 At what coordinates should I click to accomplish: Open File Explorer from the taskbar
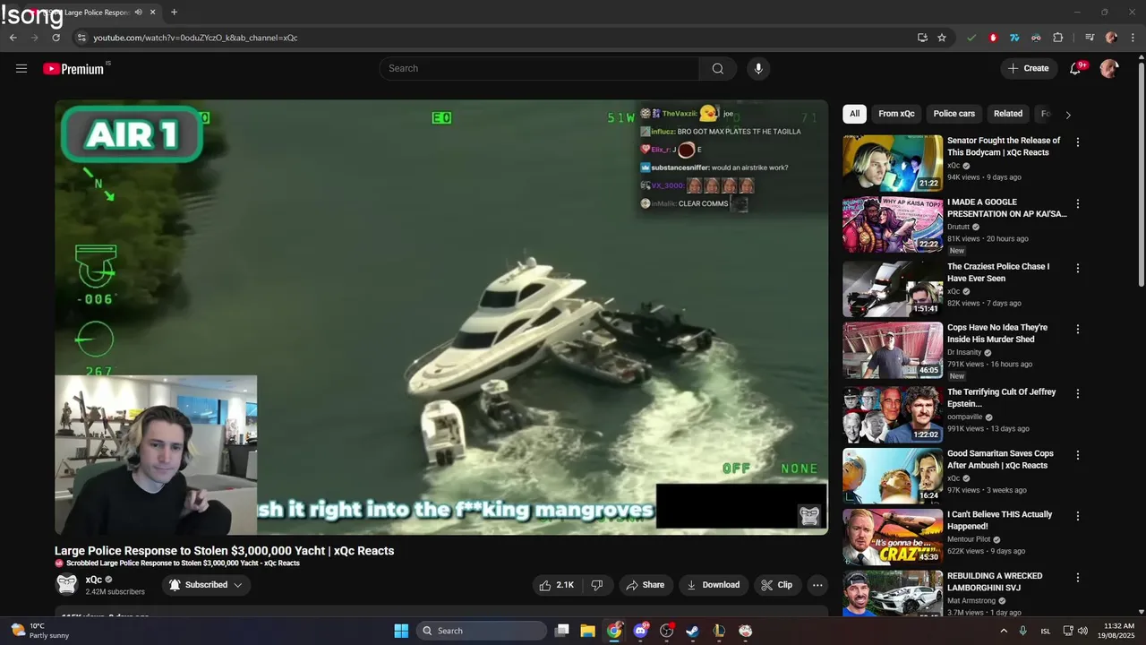click(x=587, y=631)
